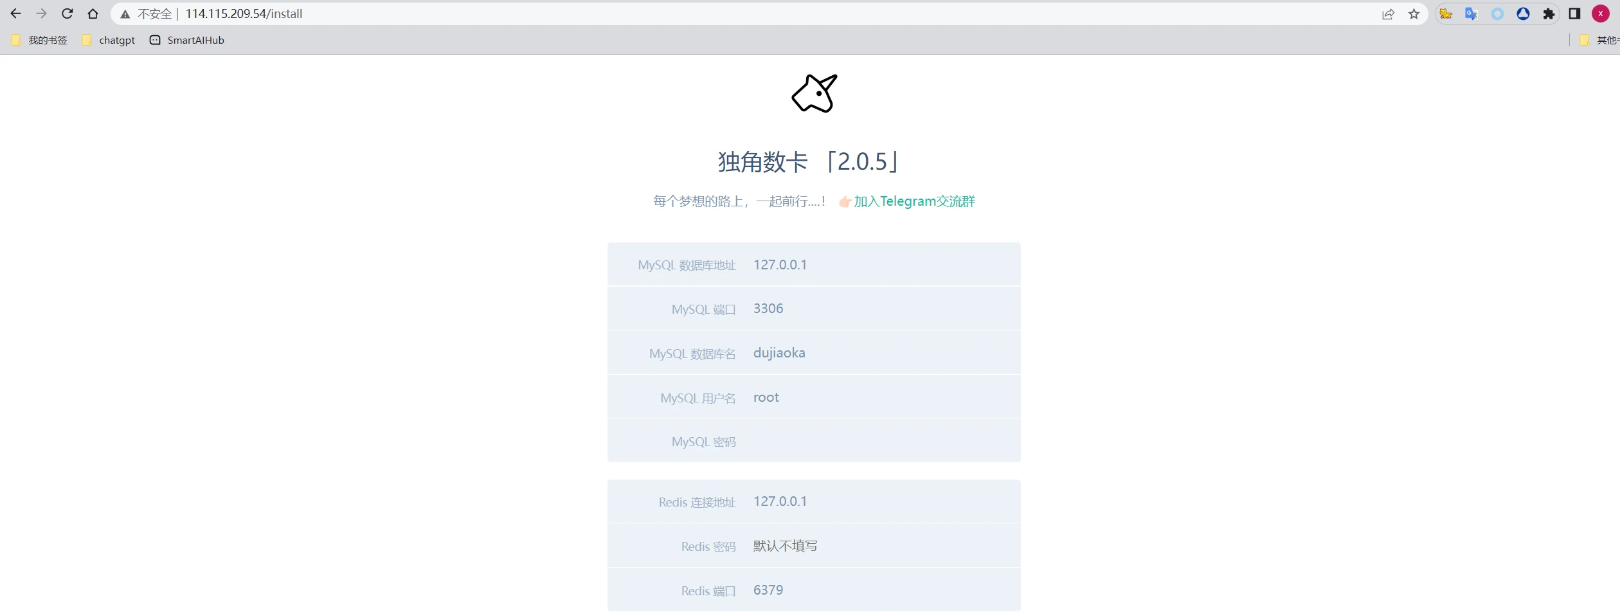
Task: Click the unicorn logo at page top
Action: 815,93
